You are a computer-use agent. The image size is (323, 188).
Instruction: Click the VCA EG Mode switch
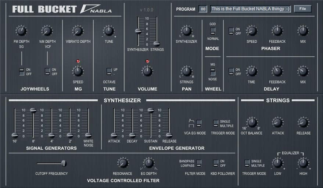point(199,123)
